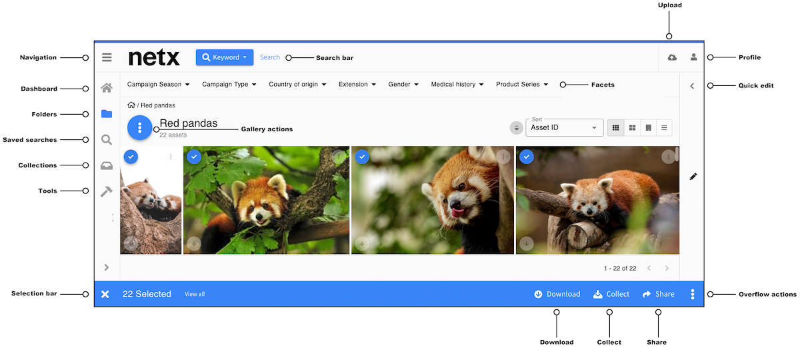Collect the selected assets
The height and width of the screenshot is (348, 800).
tap(611, 294)
